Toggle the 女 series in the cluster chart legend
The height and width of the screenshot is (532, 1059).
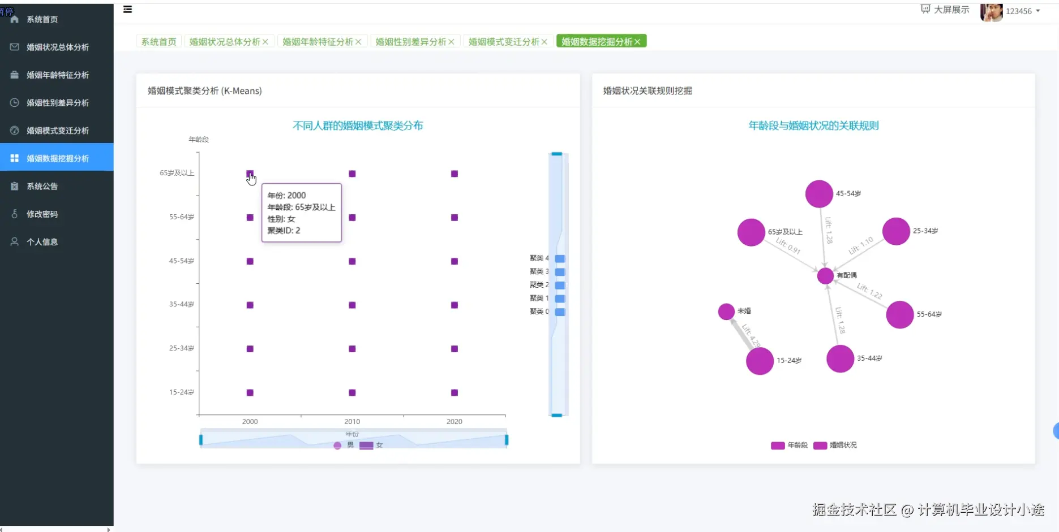click(x=371, y=446)
